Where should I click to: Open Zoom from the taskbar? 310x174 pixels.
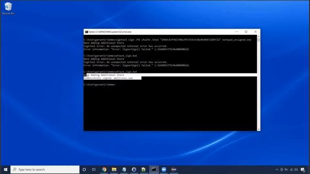[164, 170]
